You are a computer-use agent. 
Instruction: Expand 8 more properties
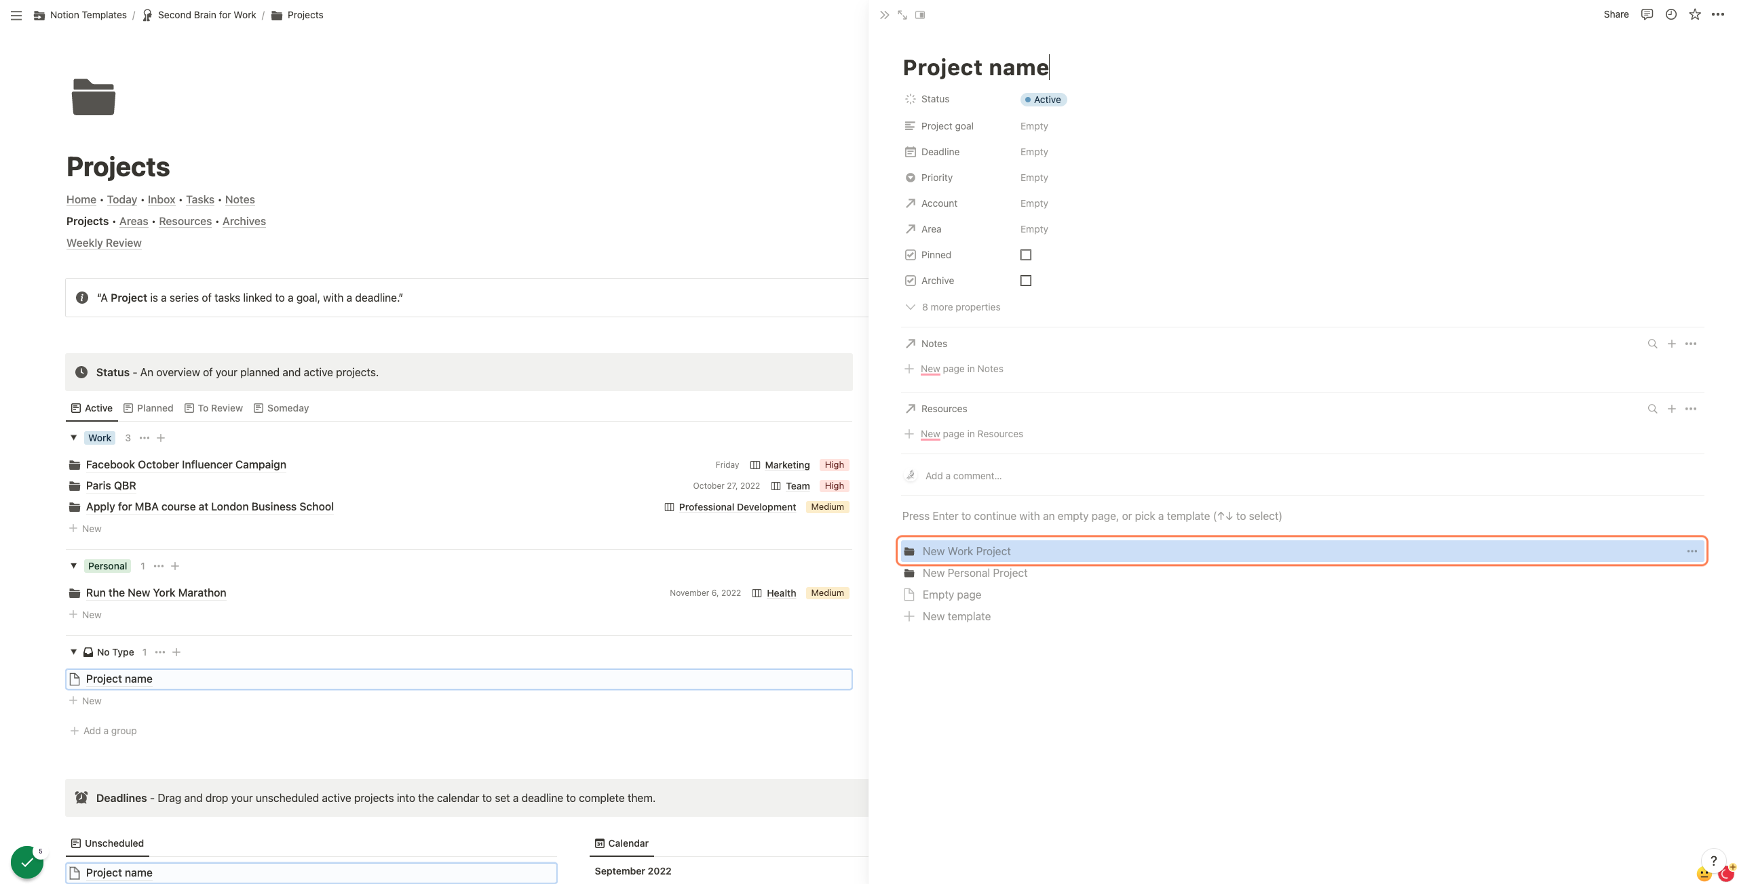pos(953,307)
